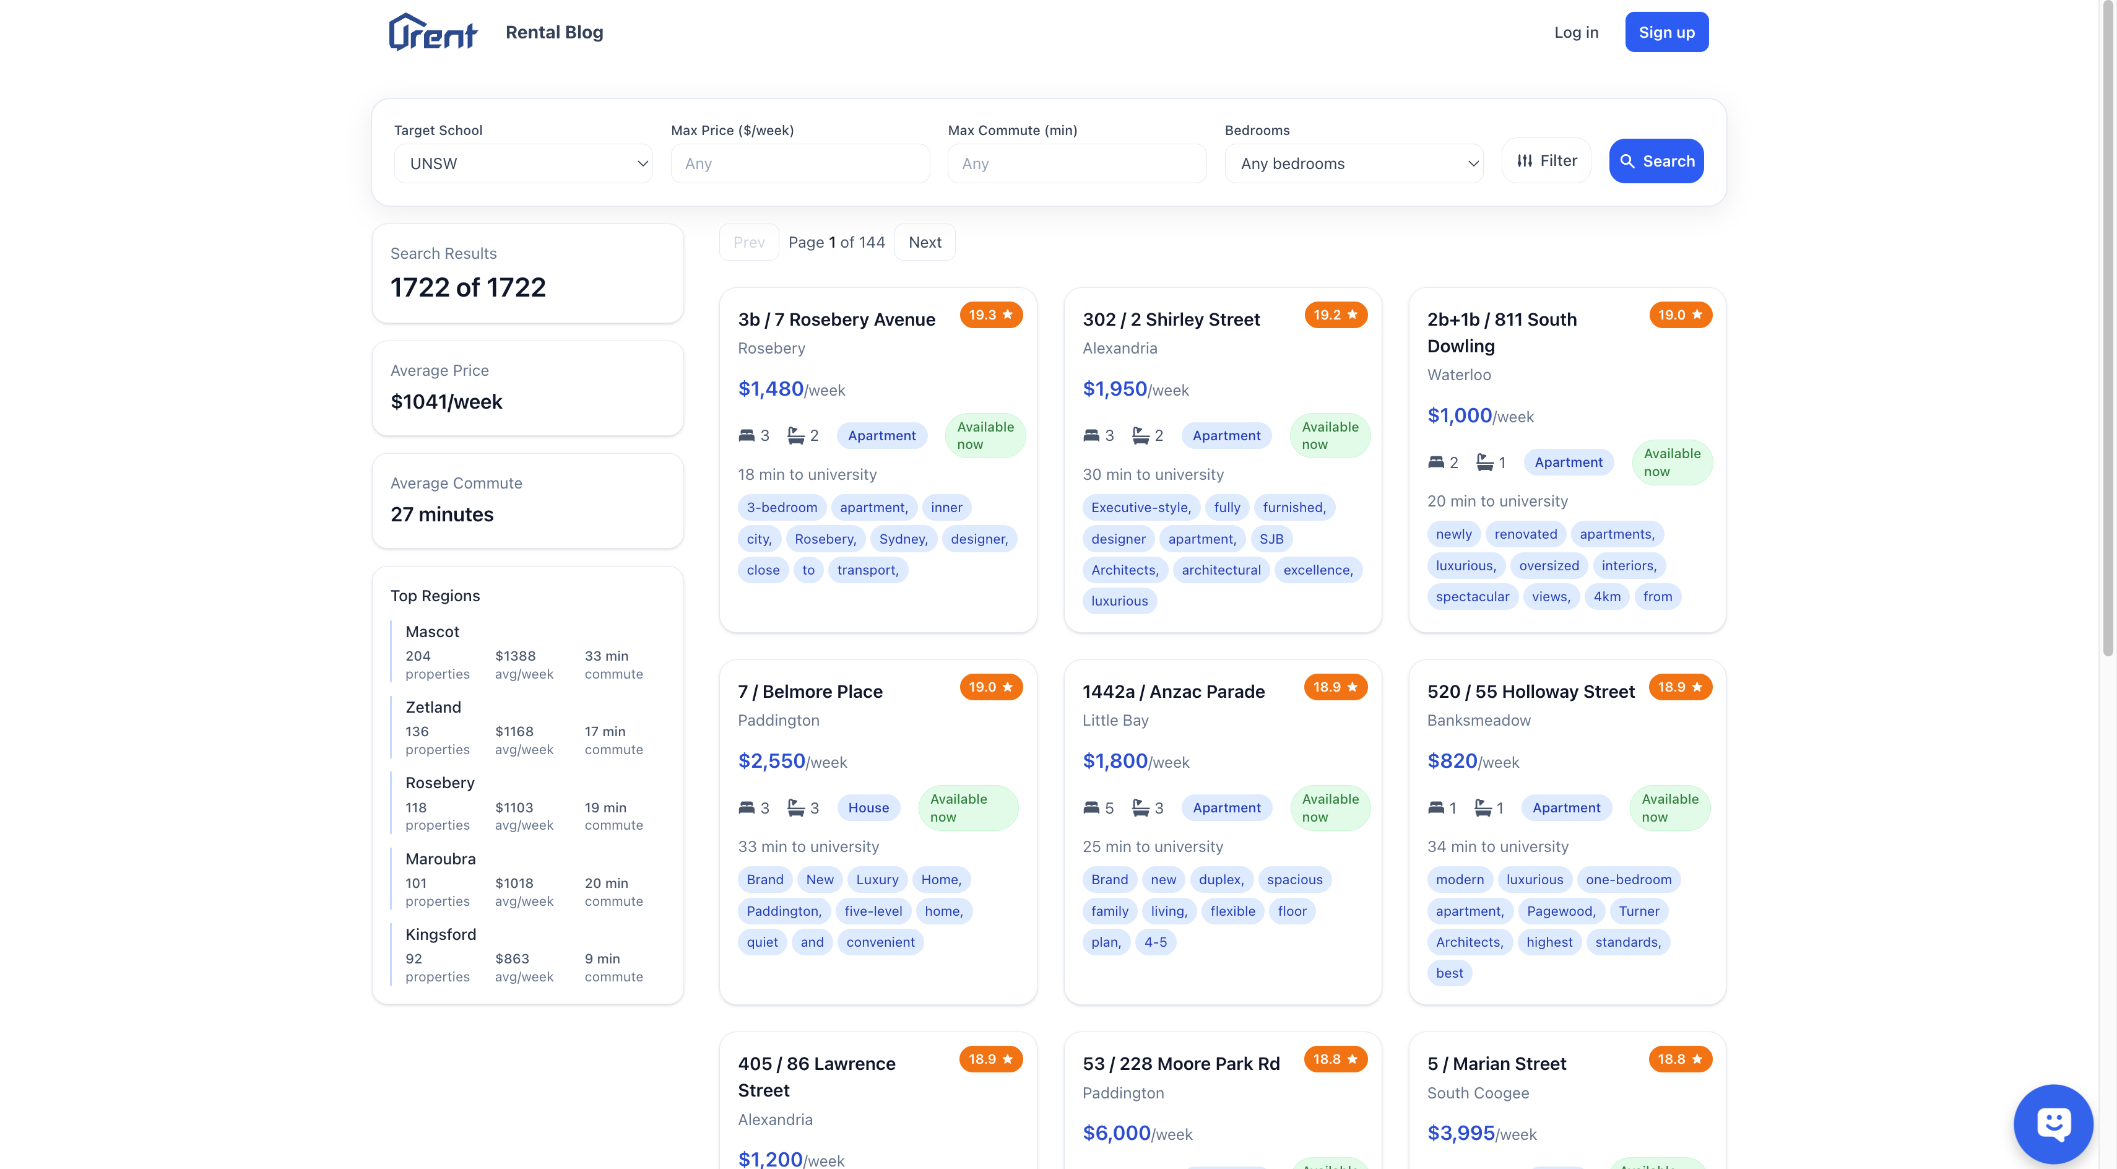
Task: Click Log in in the header
Action: [x=1575, y=32]
